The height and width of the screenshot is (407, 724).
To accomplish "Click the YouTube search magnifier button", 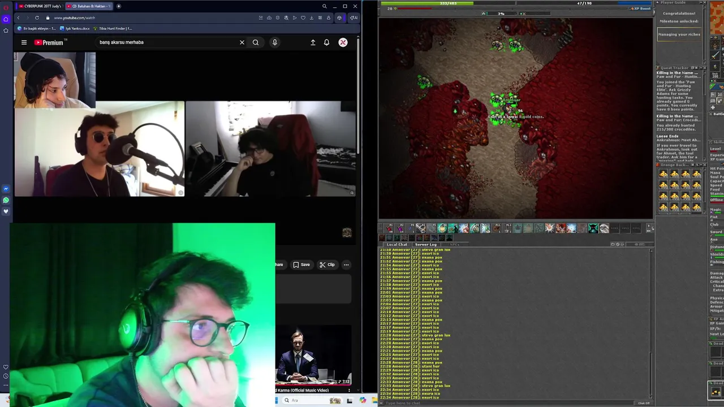I will (256, 42).
